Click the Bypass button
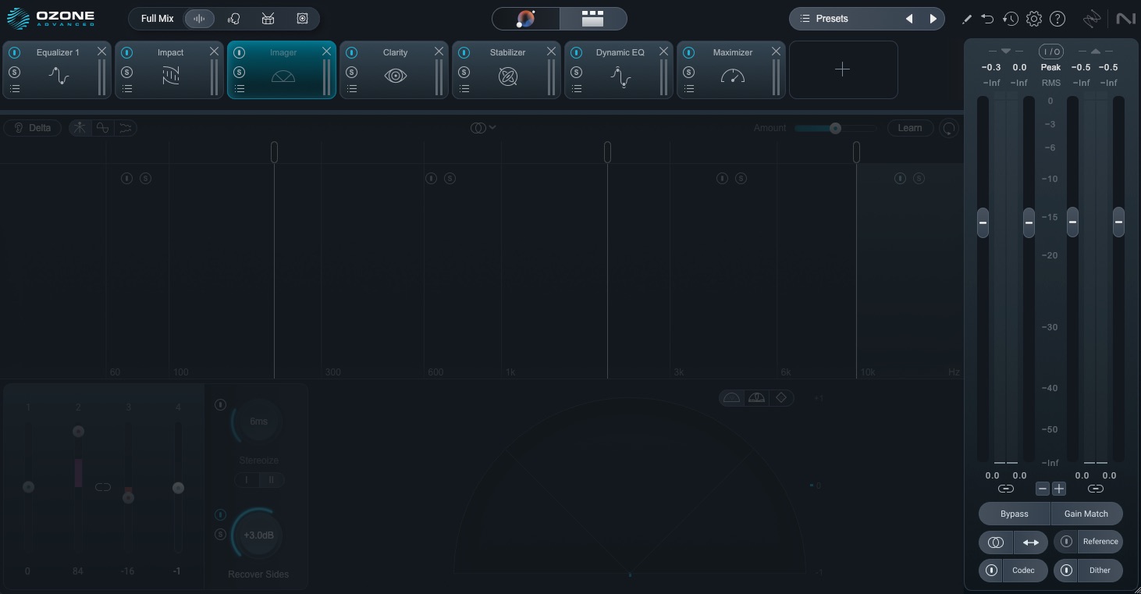This screenshot has width=1141, height=594. pos(1014,514)
